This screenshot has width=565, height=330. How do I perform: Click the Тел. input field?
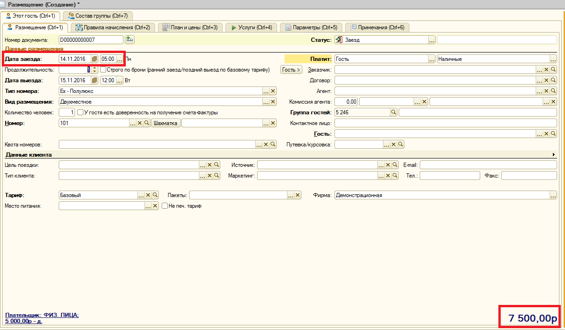point(449,176)
